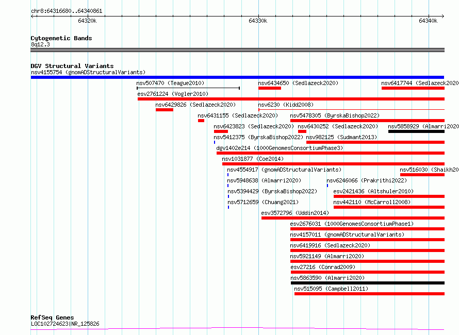This screenshot has height=335, width=459.
Task: Select nsv1031877 (Coe2014) label
Action: pos(253,159)
